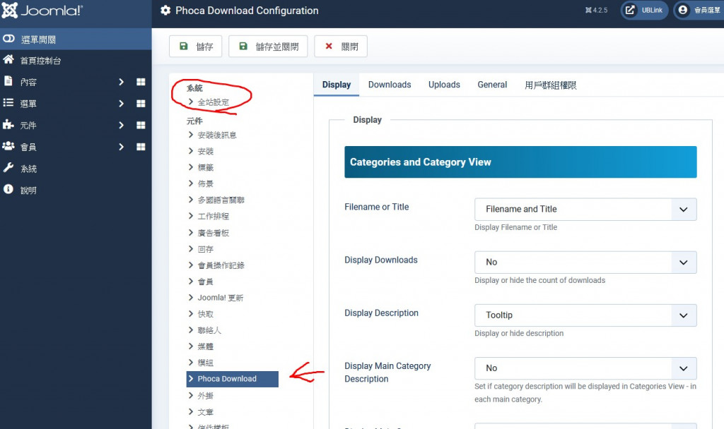Open the 選單 dashboard grid icon
The image size is (724, 429).
[141, 104]
